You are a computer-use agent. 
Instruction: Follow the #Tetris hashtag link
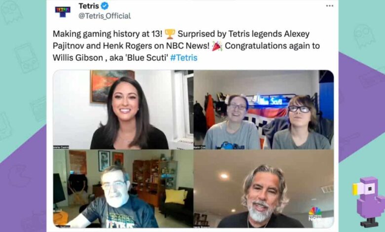[x=184, y=58]
